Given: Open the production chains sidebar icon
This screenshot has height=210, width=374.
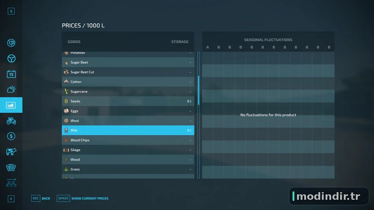Looking at the screenshot, I should coord(11,183).
